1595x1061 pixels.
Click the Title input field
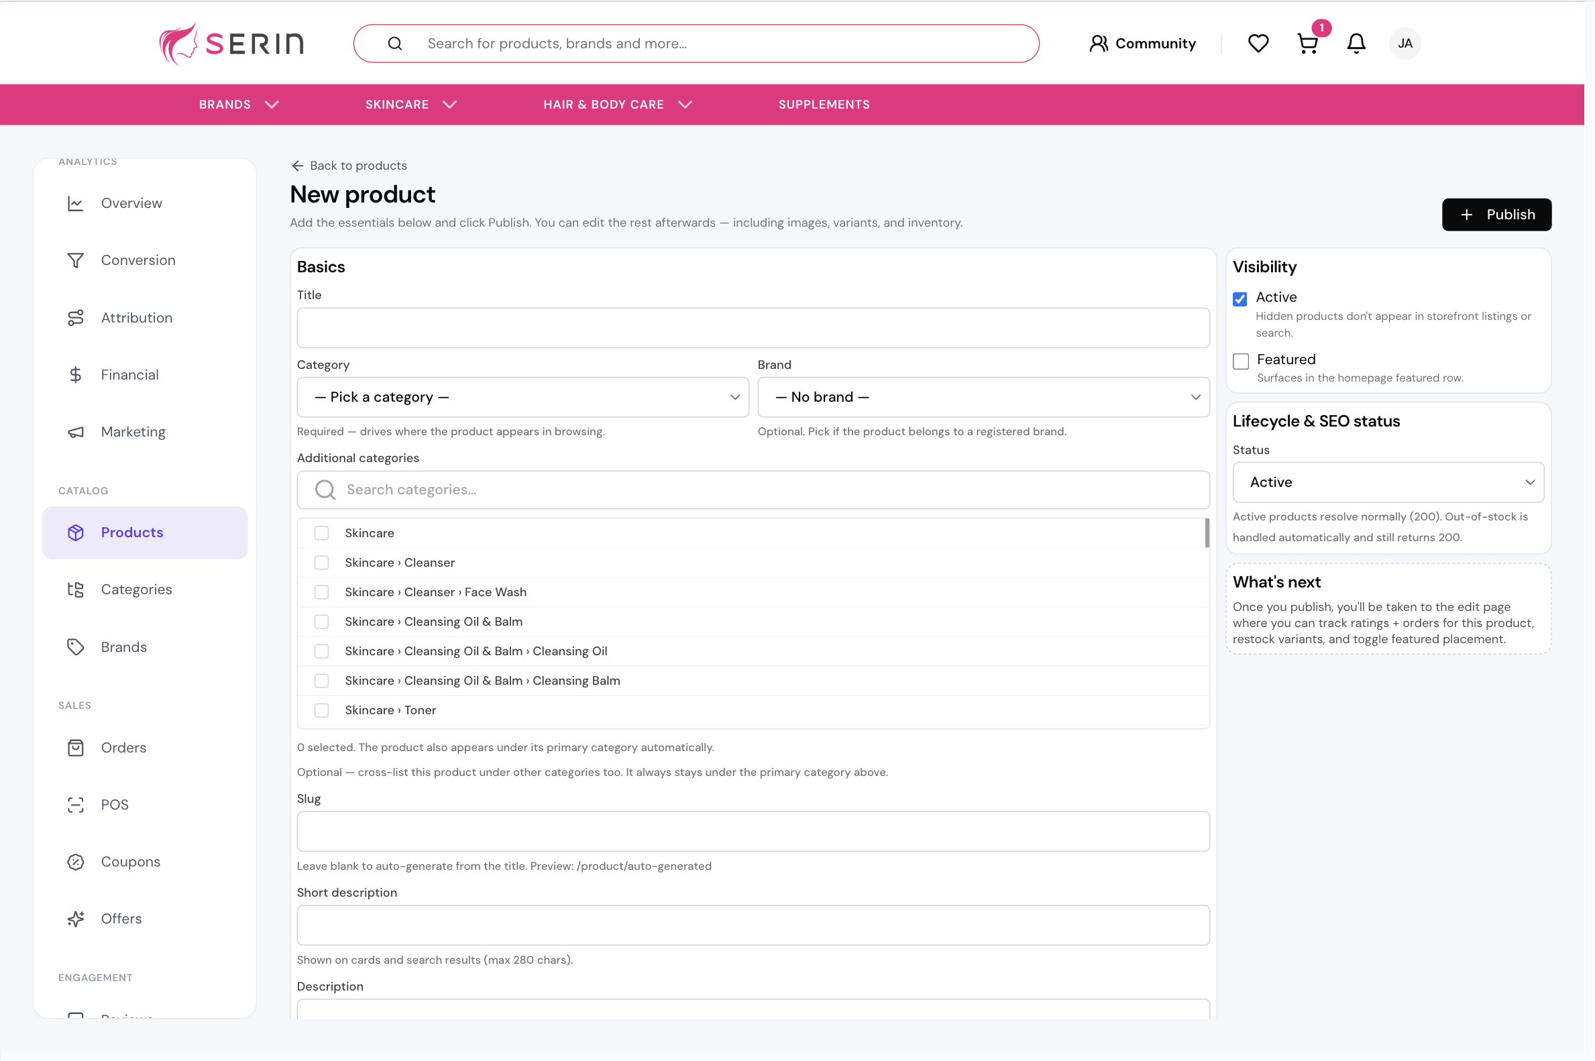753,328
